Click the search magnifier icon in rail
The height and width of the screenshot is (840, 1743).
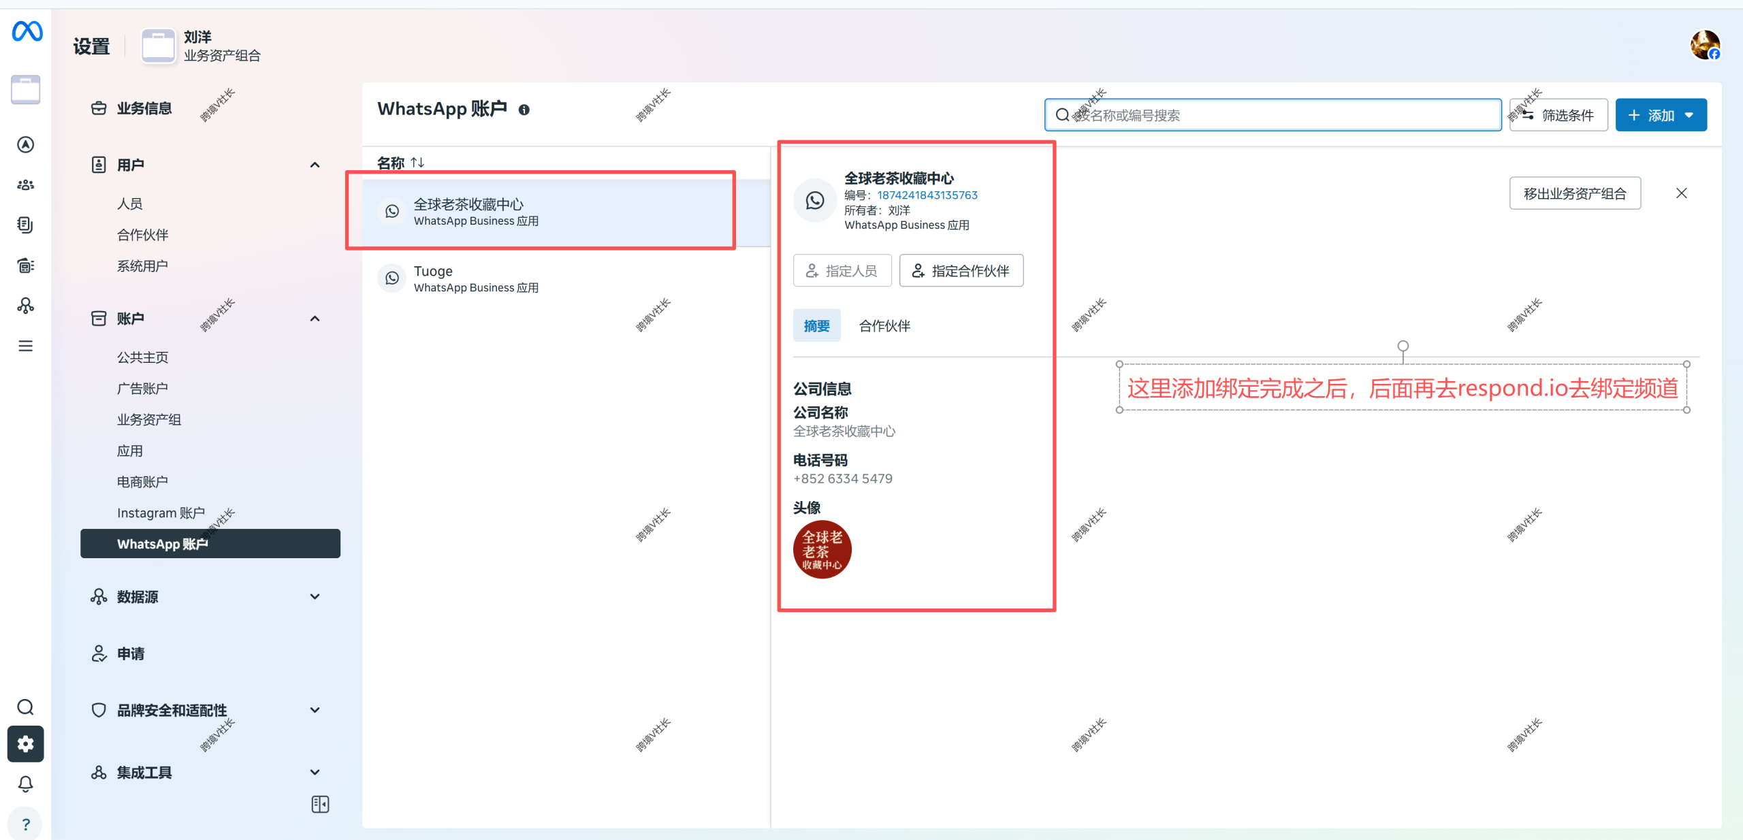[26, 707]
